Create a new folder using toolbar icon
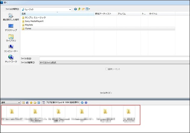Screen dimensions: 190x133 (83, 9)
